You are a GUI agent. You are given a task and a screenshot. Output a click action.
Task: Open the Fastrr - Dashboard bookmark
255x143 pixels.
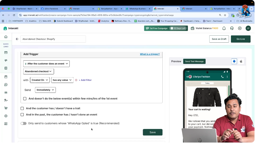[212, 21]
